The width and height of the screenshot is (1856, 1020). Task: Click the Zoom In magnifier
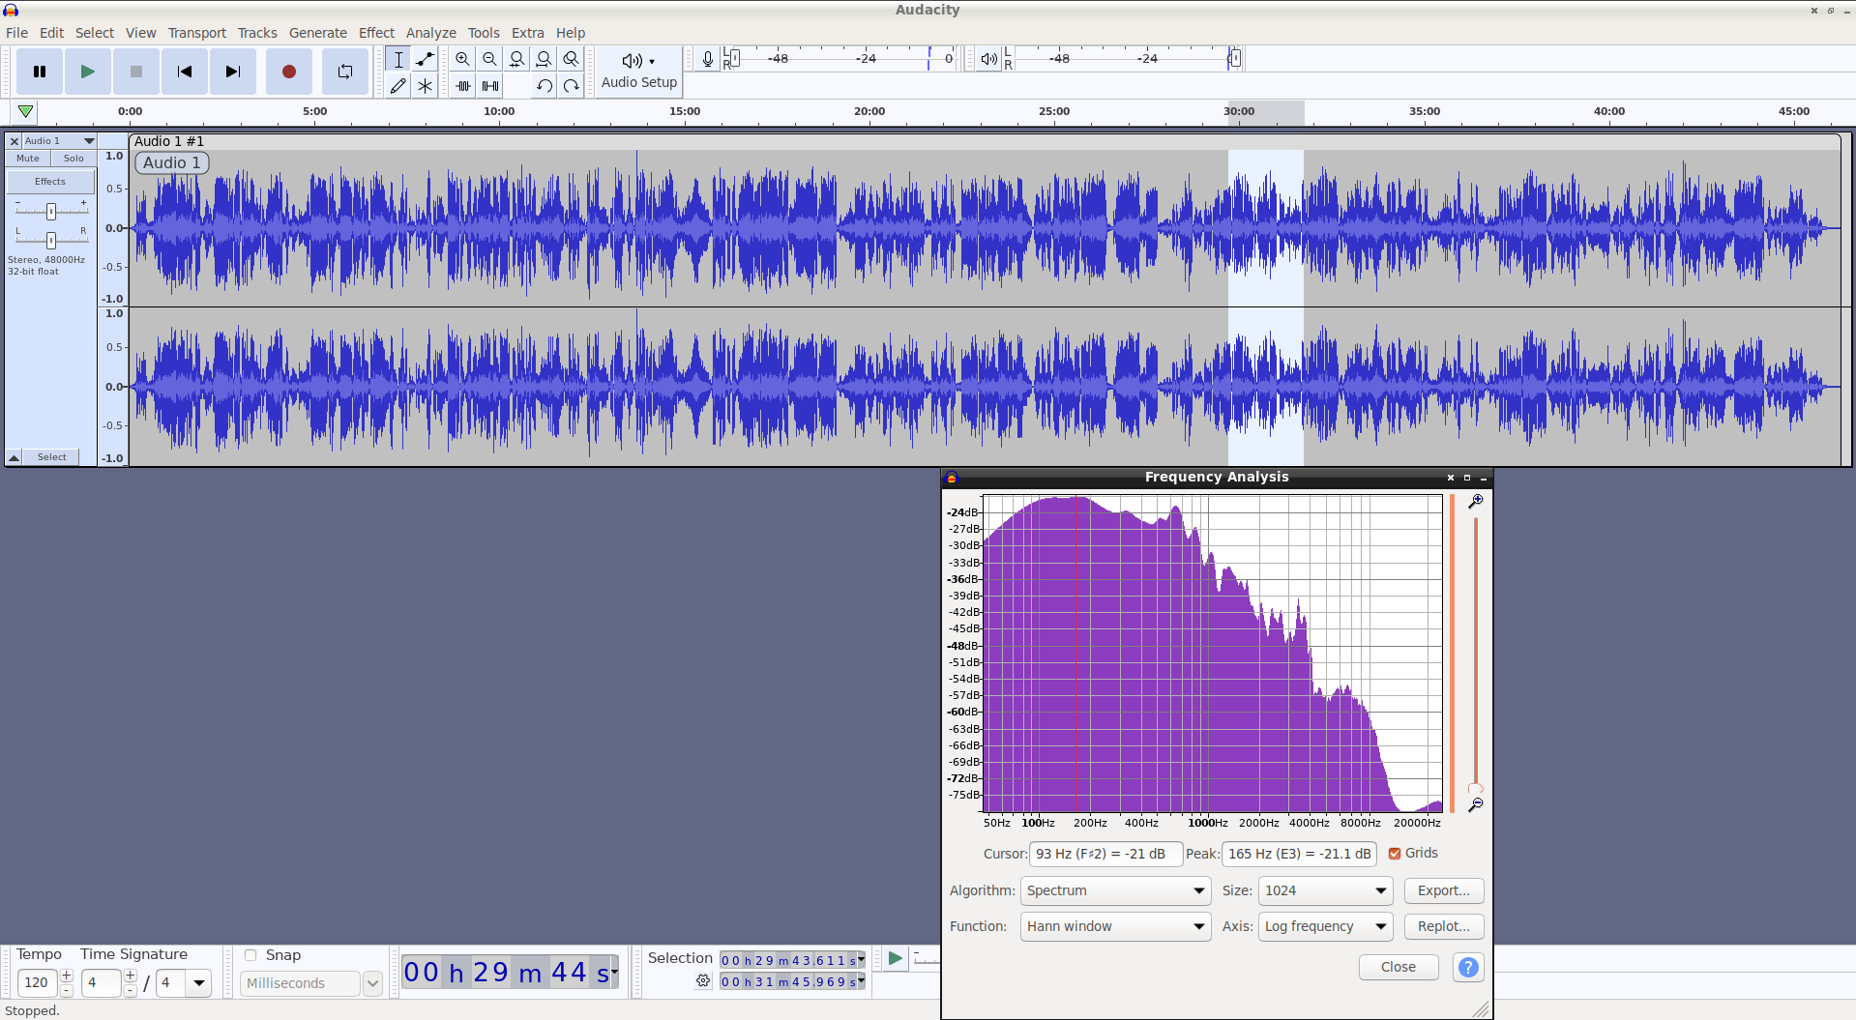pos(463,59)
